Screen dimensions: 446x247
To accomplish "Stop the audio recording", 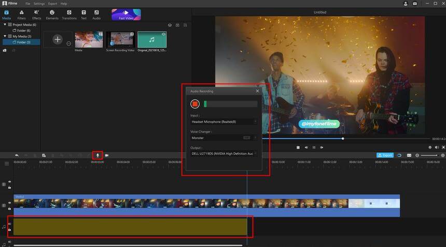I will point(195,104).
